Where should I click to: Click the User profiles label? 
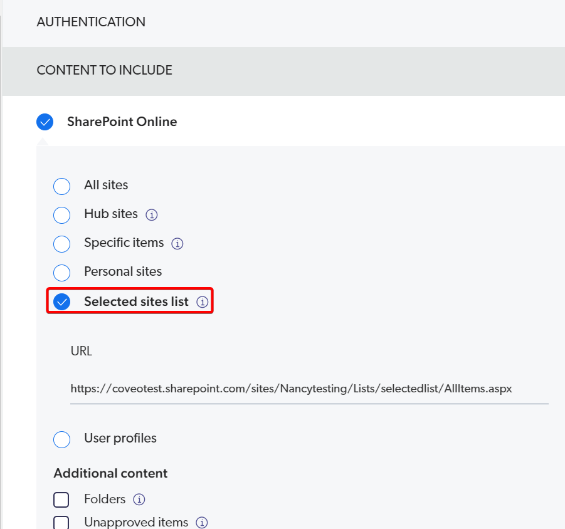120,438
